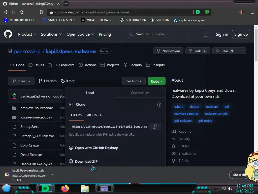Bookmark this page with the bookmark icon
The height and width of the screenshot is (194, 258).
[x=41, y=12]
